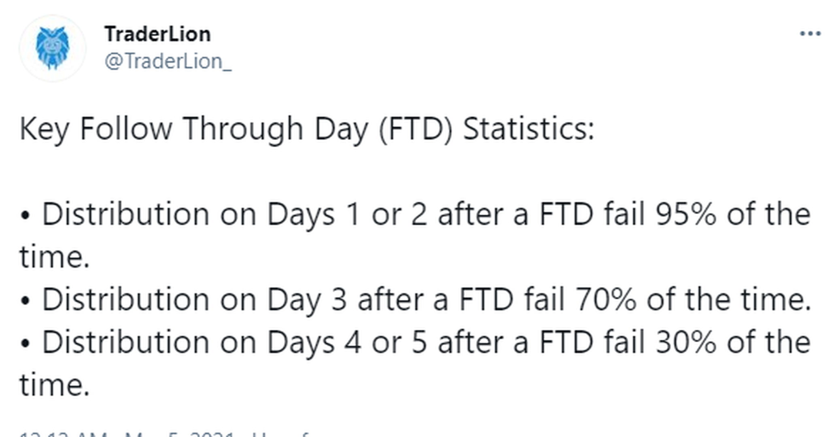This screenshot has height=437, width=834.
Task: Click the third bullet point marker
Action: click(x=25, y=344)
